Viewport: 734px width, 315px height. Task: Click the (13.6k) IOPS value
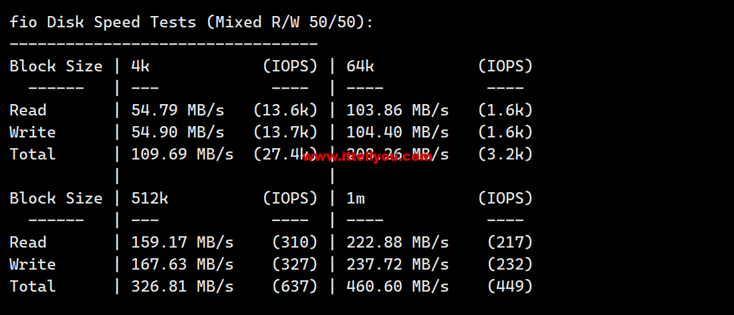[285, 110]
